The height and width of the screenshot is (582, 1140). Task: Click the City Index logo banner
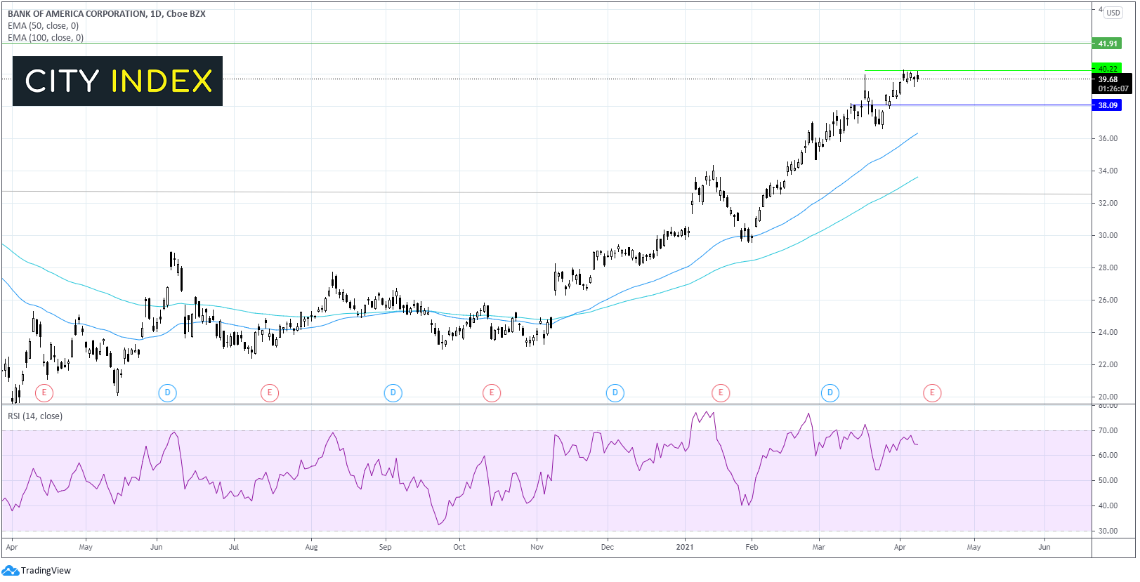(117, 81)
